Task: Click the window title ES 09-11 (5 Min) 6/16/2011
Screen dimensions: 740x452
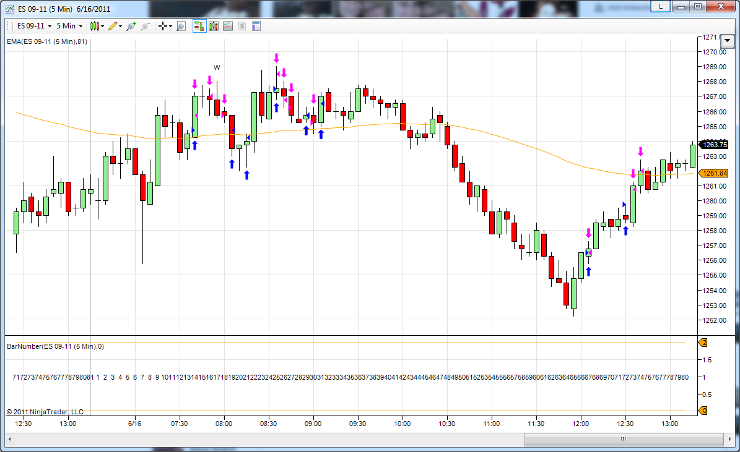Action: (64, 9)
